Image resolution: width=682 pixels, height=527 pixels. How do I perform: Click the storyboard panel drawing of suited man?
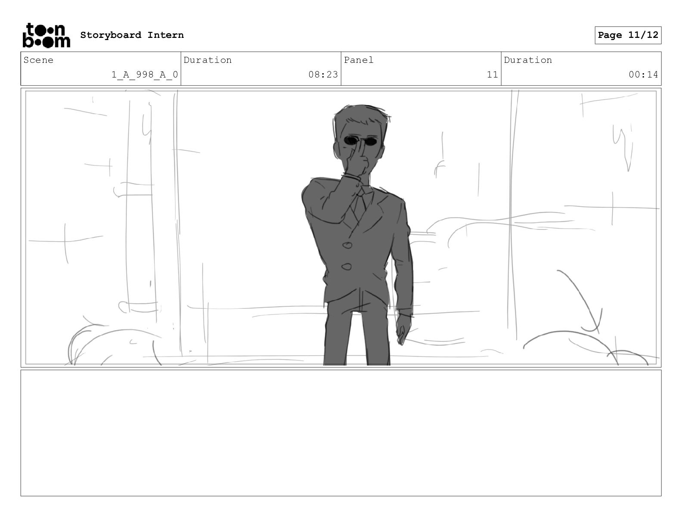[341, 228]
